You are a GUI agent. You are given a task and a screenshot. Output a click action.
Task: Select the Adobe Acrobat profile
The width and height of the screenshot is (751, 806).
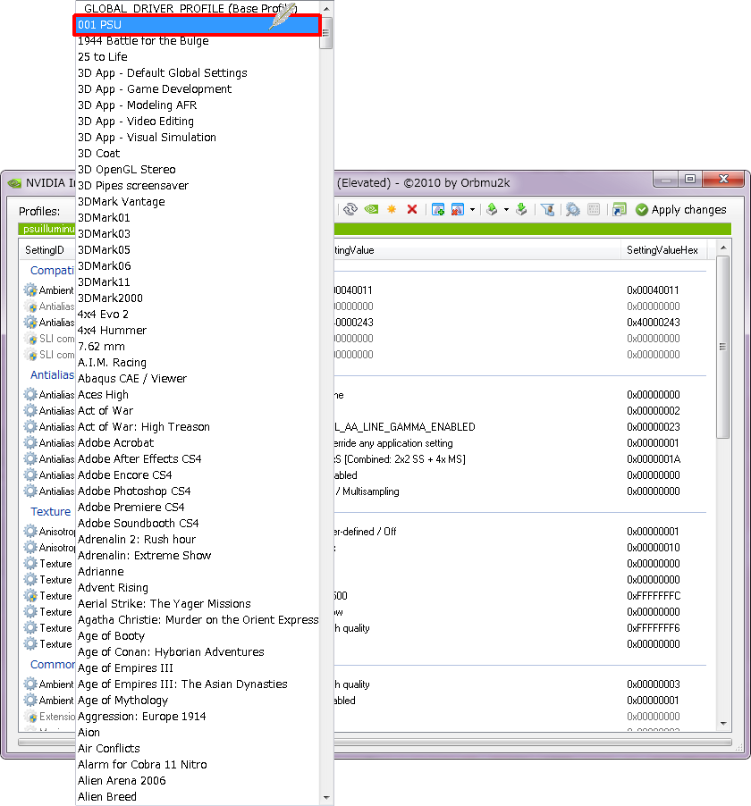pyautogui.click(x=198, y=442)
